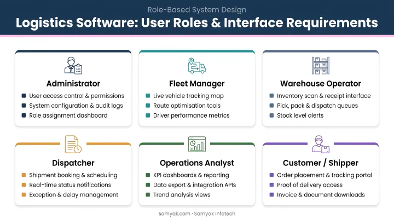Click the green bullet beside 'Trend analysis views'
394x220 pixels.
(x=148, y=195)
